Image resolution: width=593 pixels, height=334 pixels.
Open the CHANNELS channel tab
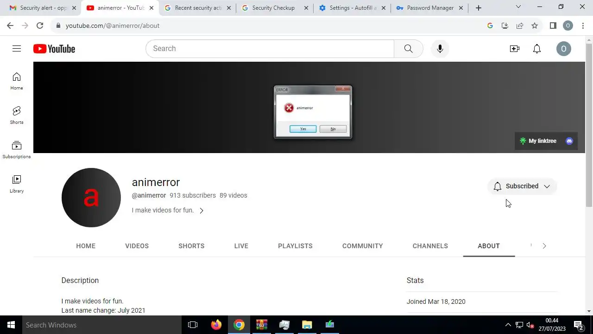[x=430, y=246]
